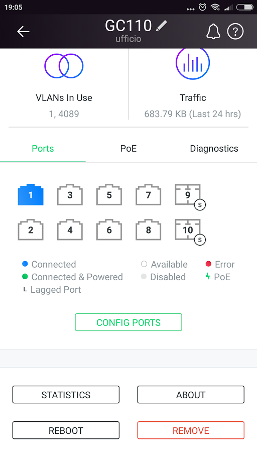This screenshot has height=457, width=257.
Task: Select SFP port 10 icon
Action: [188, 230]
